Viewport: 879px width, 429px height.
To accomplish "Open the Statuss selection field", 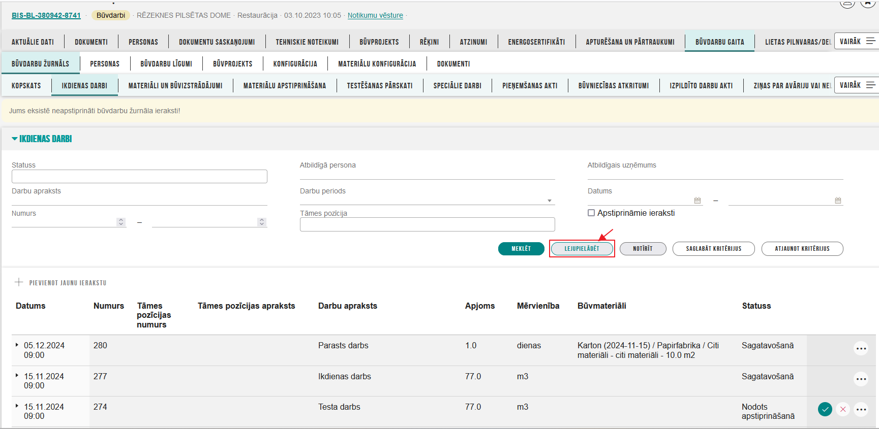I will [139, 176].
